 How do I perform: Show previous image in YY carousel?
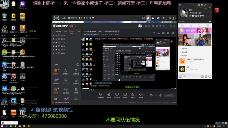click(179, 40)
